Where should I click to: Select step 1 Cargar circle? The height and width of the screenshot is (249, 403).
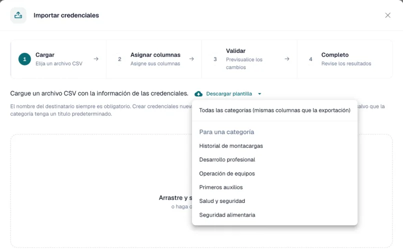pos(24,59)
